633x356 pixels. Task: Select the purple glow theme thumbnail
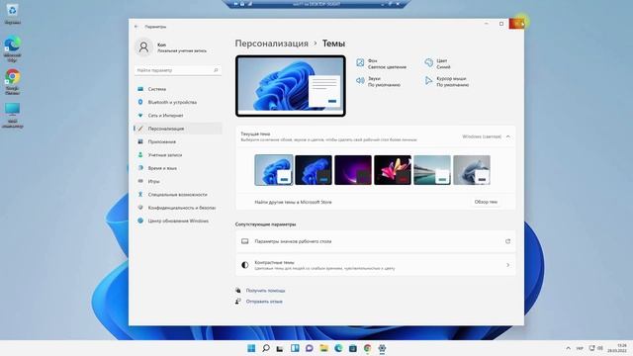pyautogui.click(x=353, y=170)
